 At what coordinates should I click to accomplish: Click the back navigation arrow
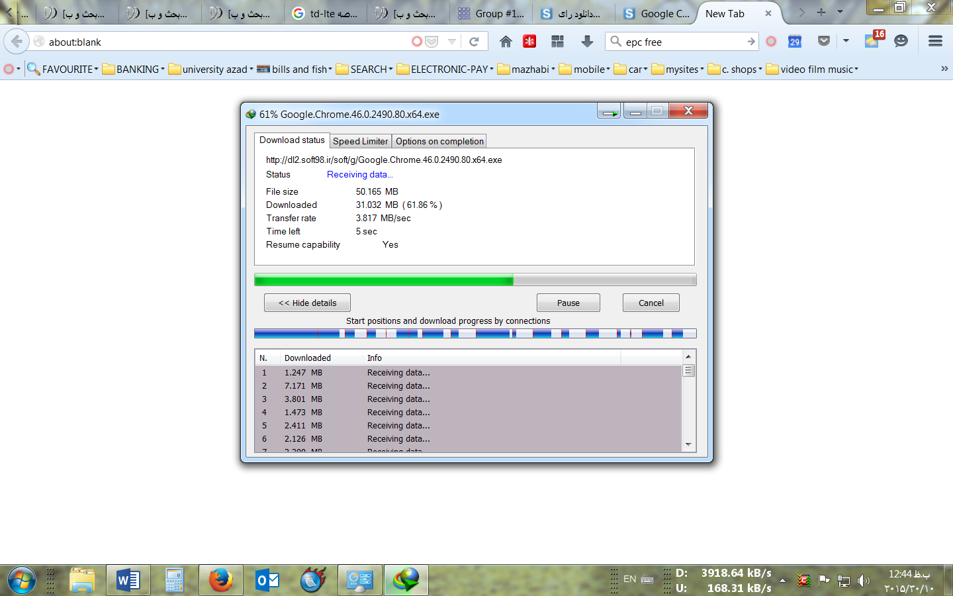pyautogui.click(x=17, y=42)
